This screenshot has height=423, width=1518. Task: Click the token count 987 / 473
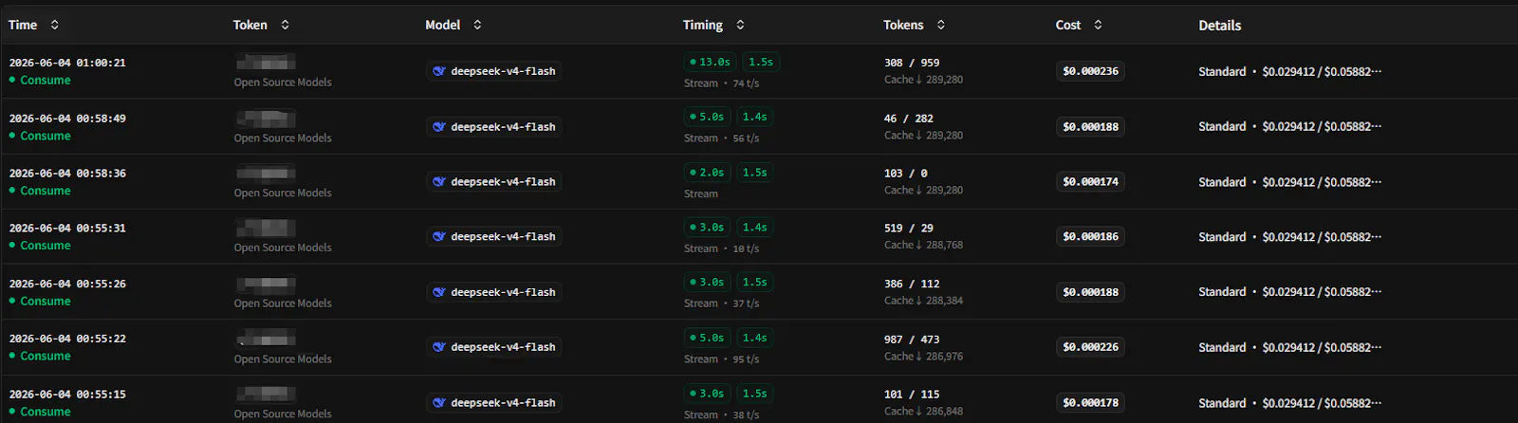pyautogui.click(x=912, y=340)
